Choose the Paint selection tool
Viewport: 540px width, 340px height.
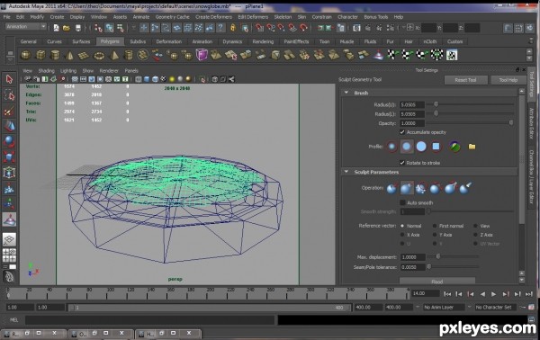tap(9, 111)
